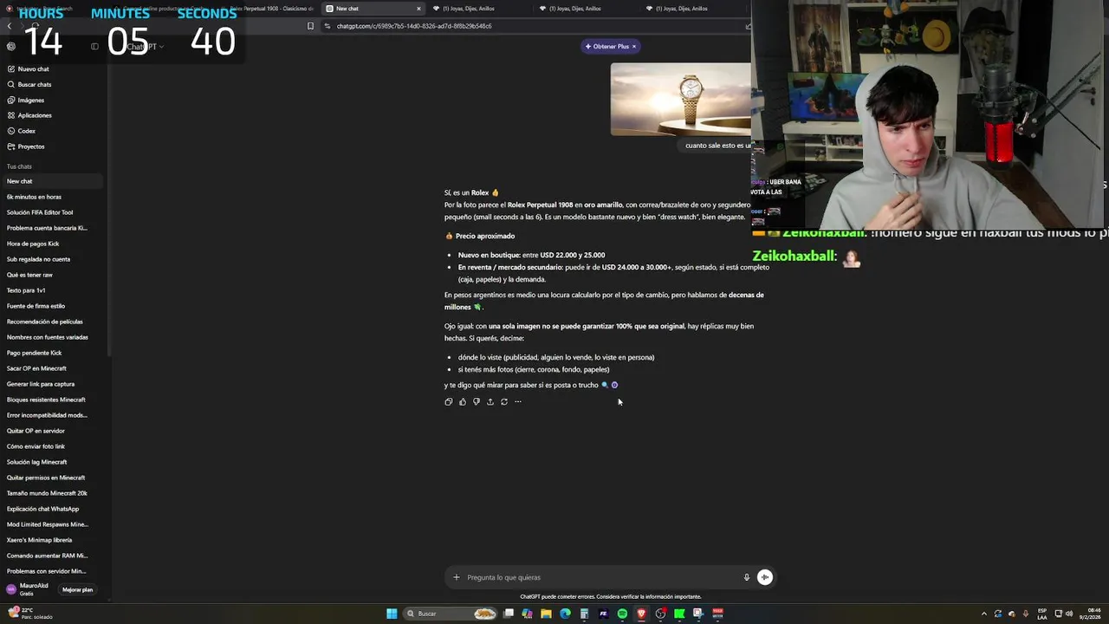Switch to first 'Joyas, Dijes, Anillos' tab
Viewport: 1109px width, 624px height.
coord(469,9)
